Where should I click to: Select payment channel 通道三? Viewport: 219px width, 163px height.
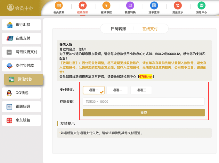coord(141,90)
